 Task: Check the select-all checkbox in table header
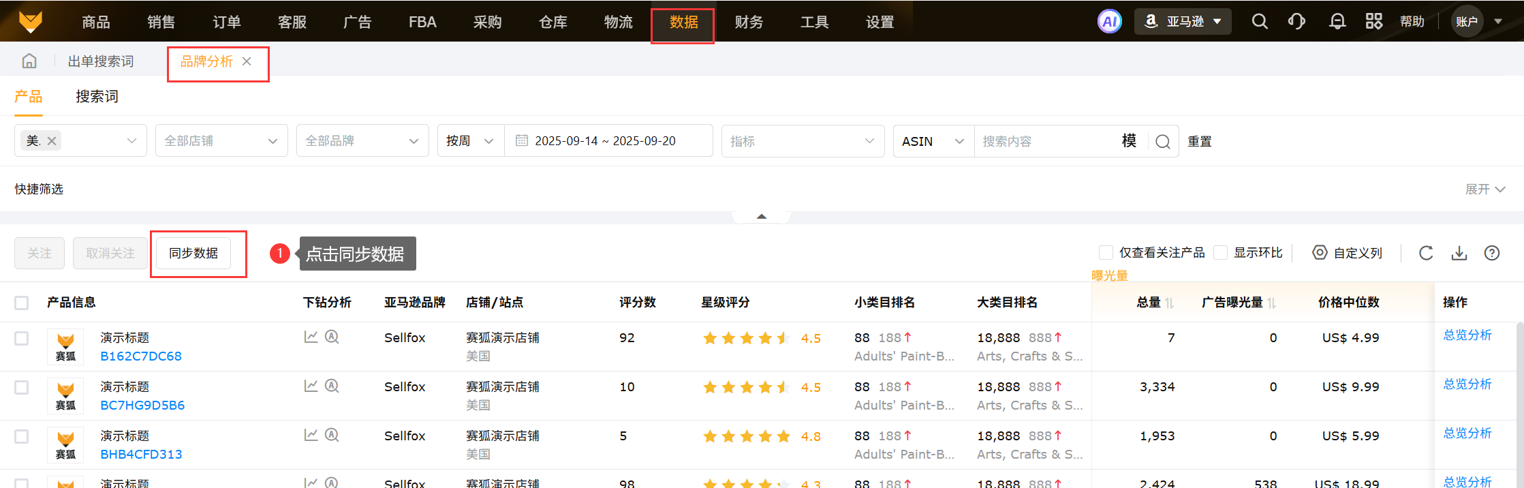22,303
